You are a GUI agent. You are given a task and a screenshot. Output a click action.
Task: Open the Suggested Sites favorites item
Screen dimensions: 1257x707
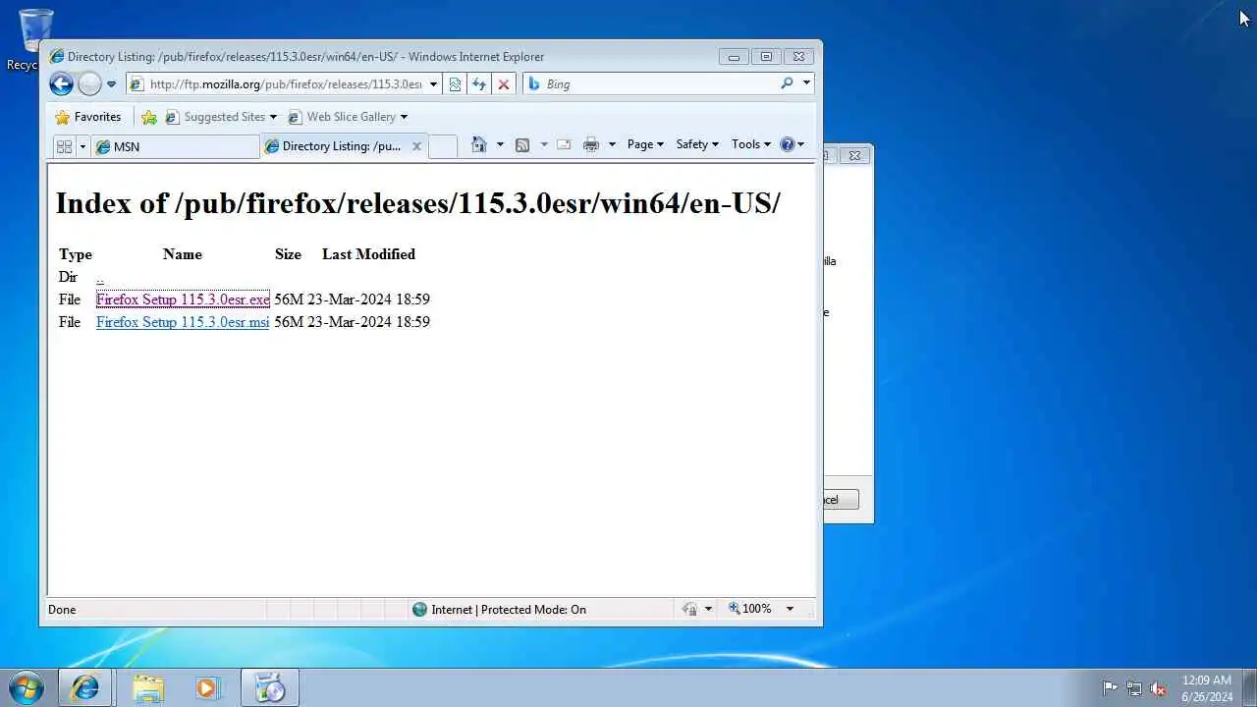(221, 117)
